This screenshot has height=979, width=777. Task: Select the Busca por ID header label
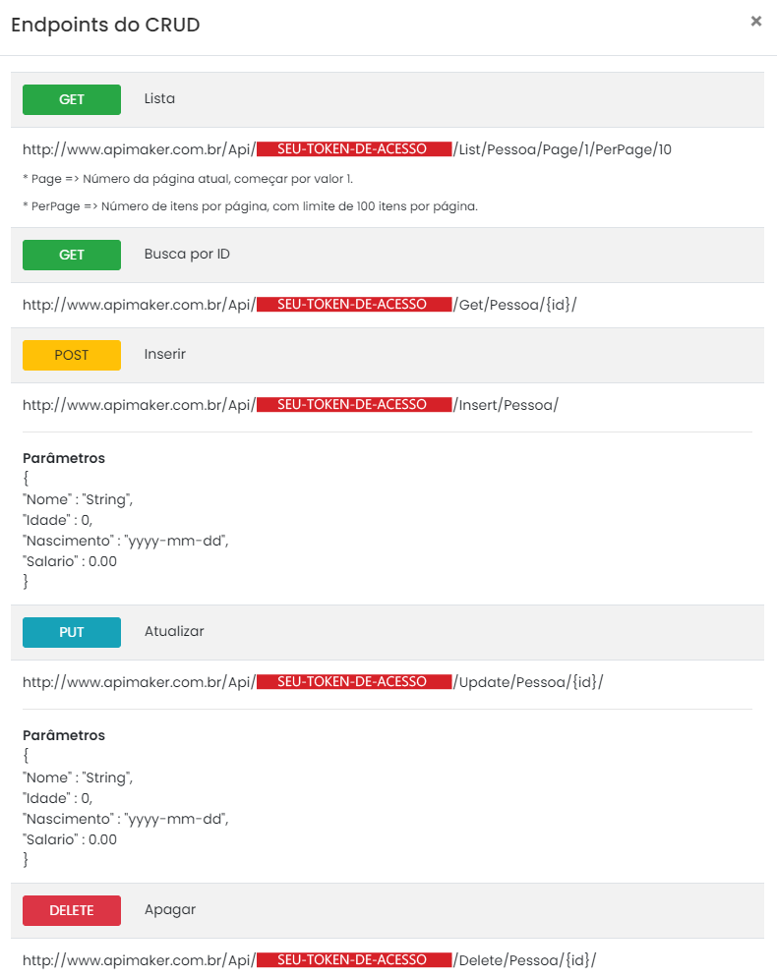point(187,255)
